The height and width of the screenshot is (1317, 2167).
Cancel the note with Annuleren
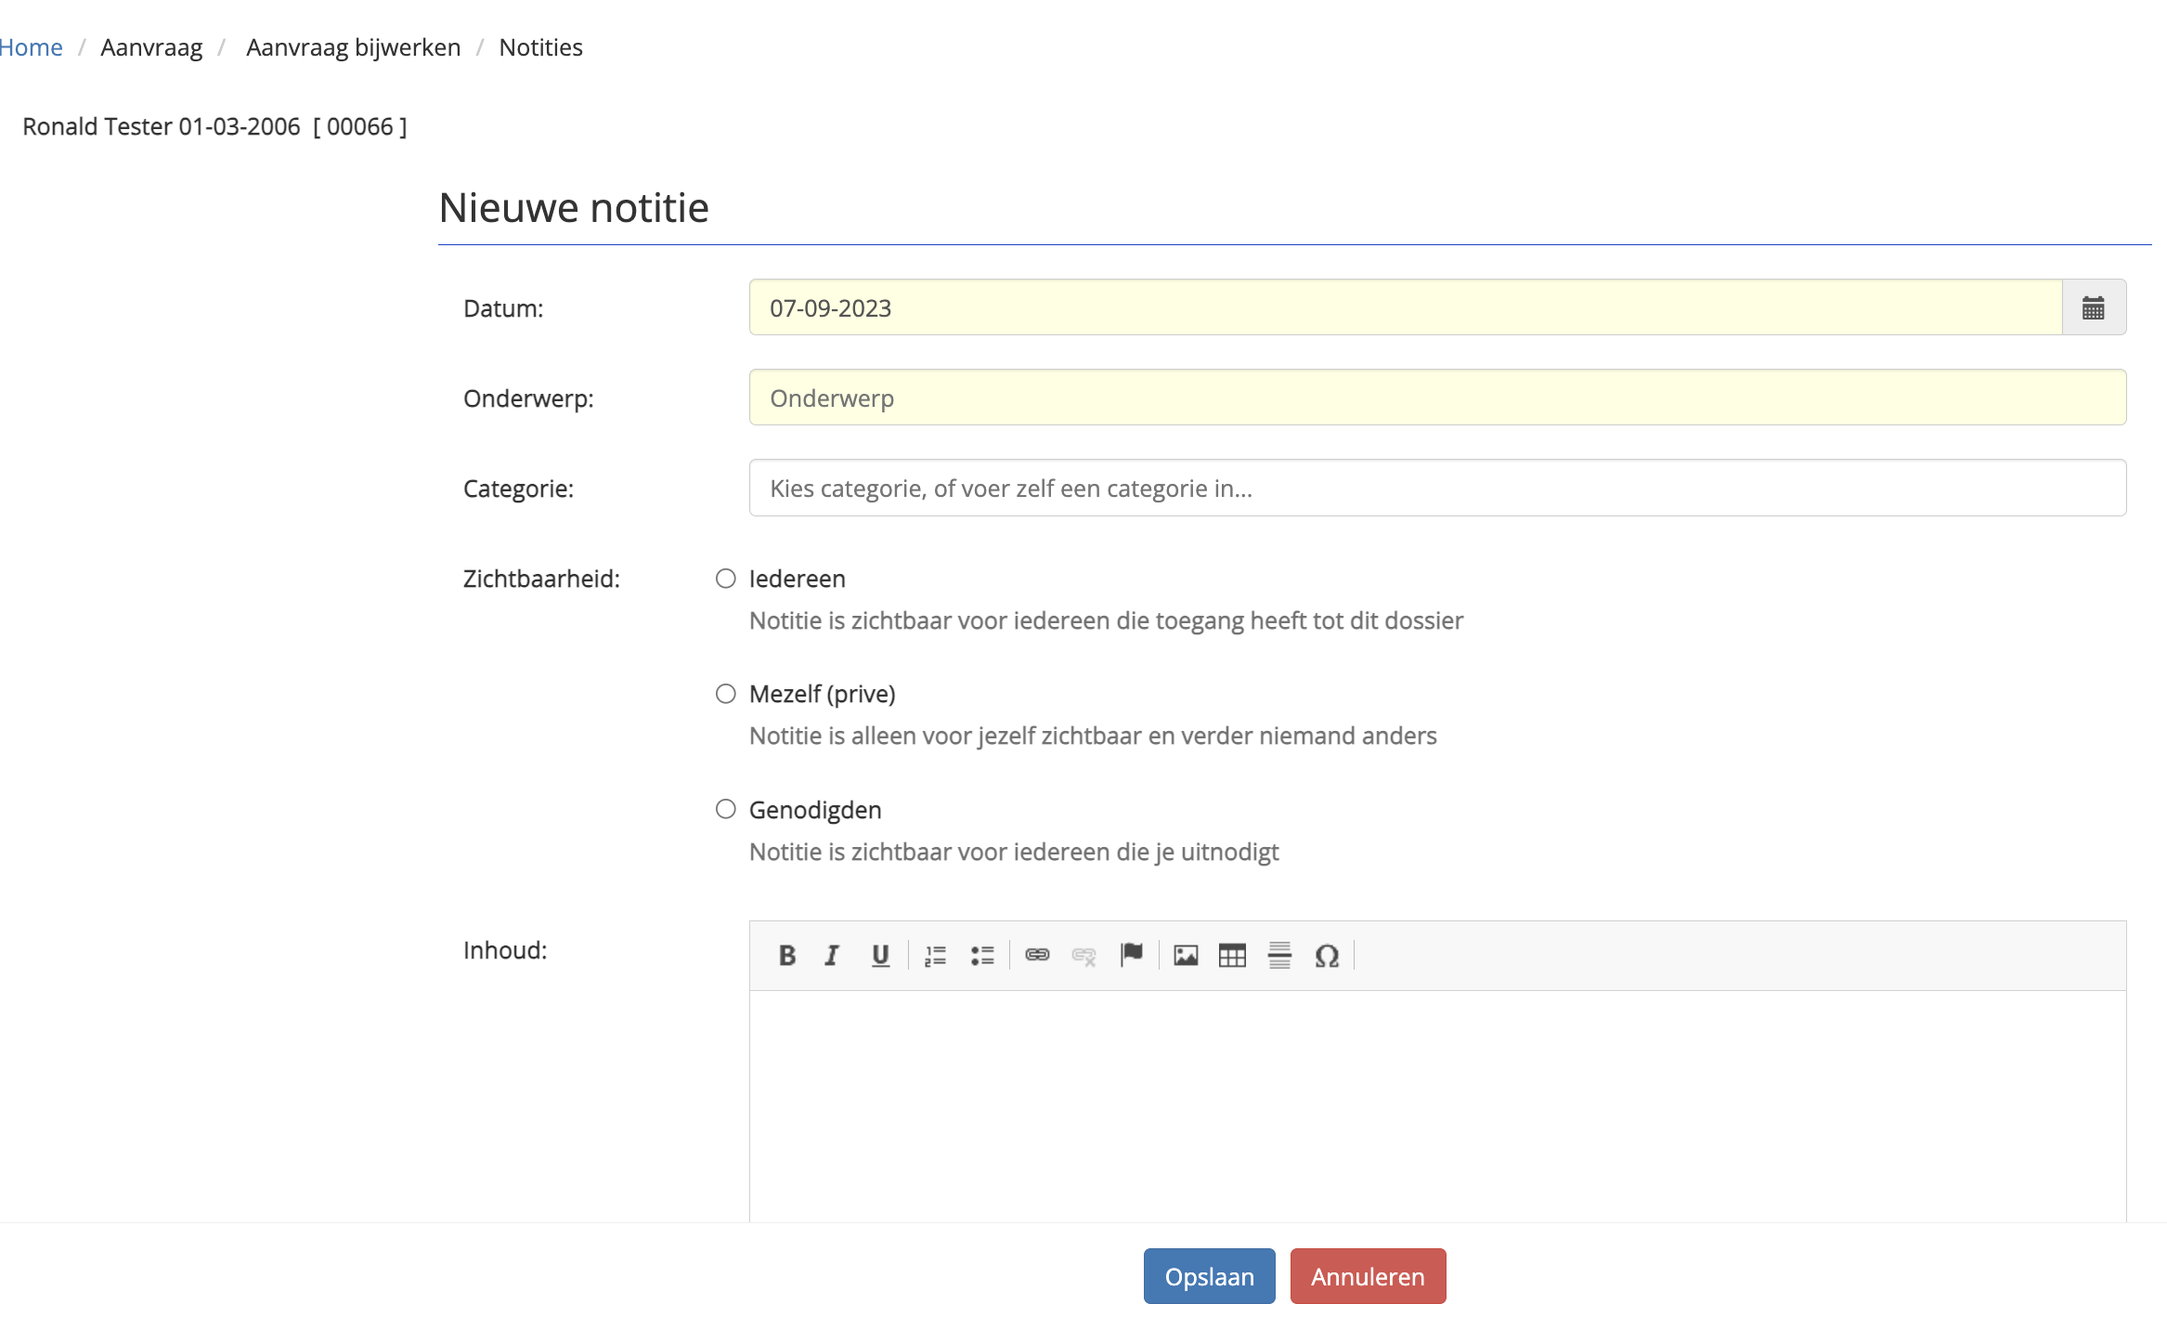(x=1368, y=1276)
